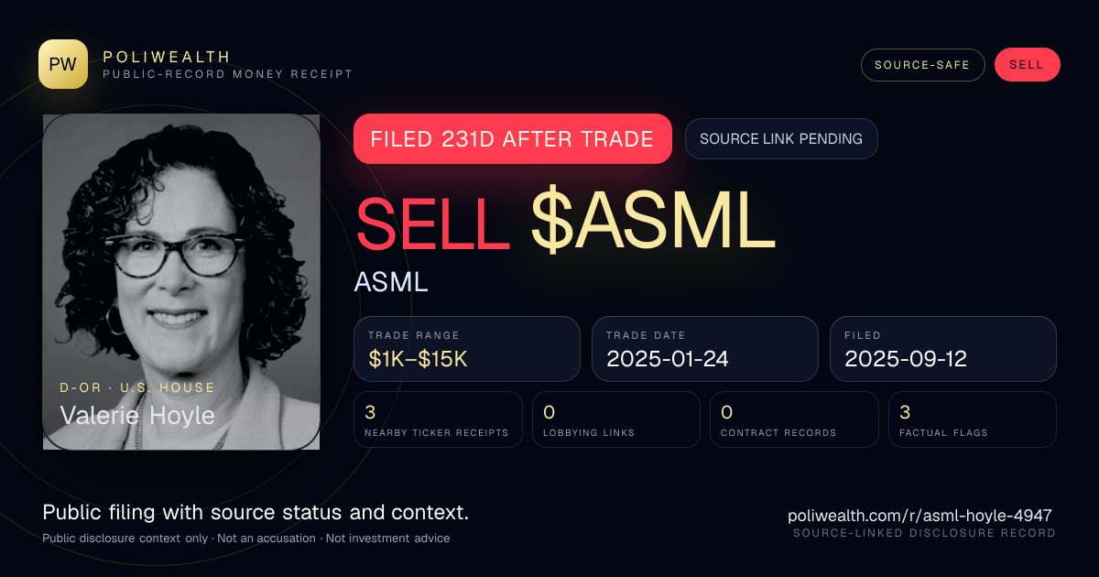The width and height of the screenshot is (1099, 577).
Task: Select the Contract Records stat box
Action: pyautogui.click(x=794, y=419)
